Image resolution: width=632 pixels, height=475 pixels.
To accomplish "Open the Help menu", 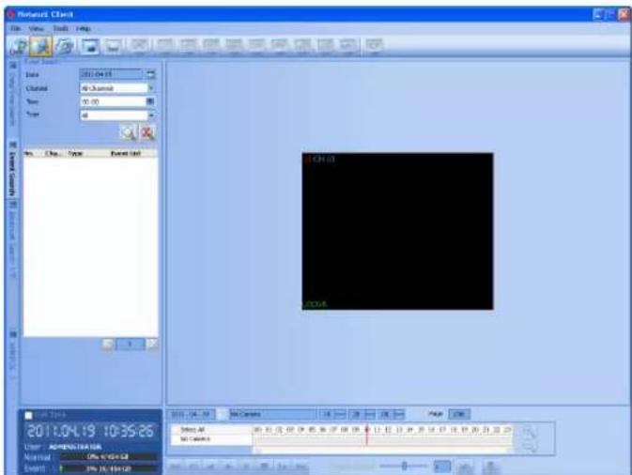I will 84,28.
